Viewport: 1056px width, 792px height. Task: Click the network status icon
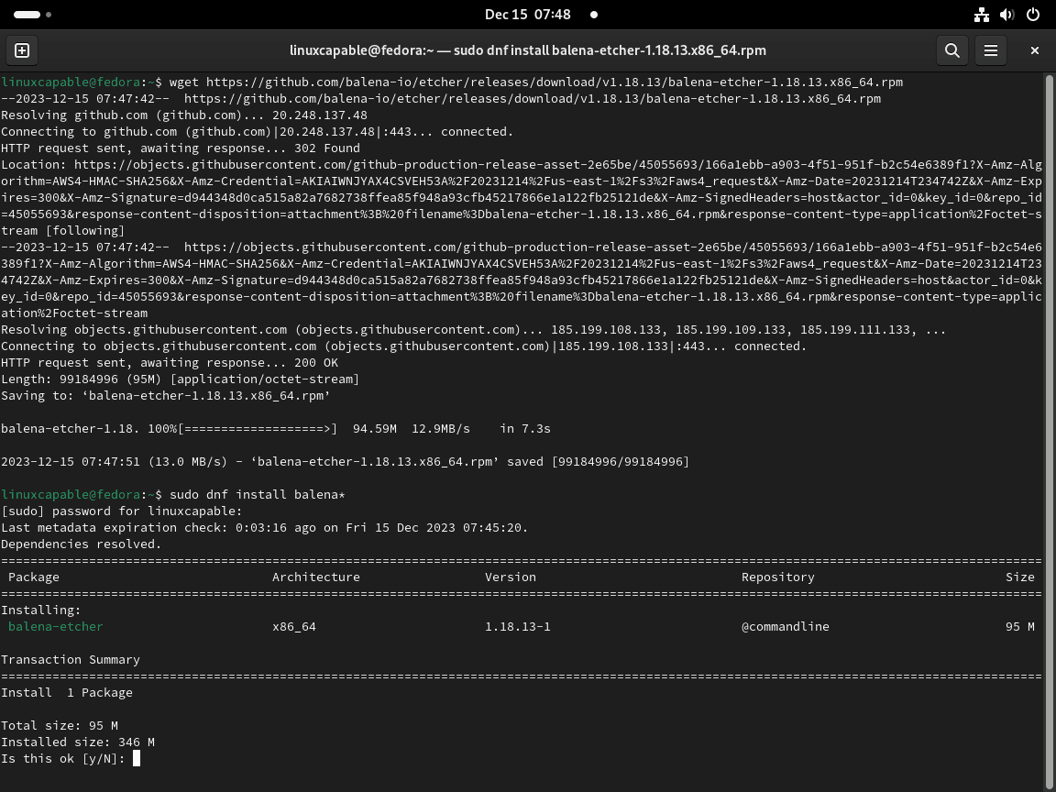981,14
